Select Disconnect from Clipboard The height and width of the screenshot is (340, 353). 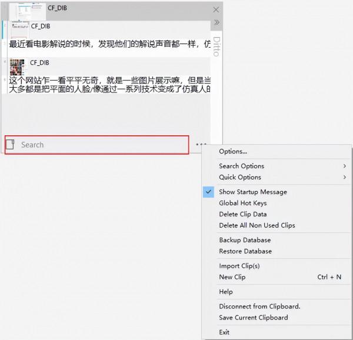pos(277,306)
